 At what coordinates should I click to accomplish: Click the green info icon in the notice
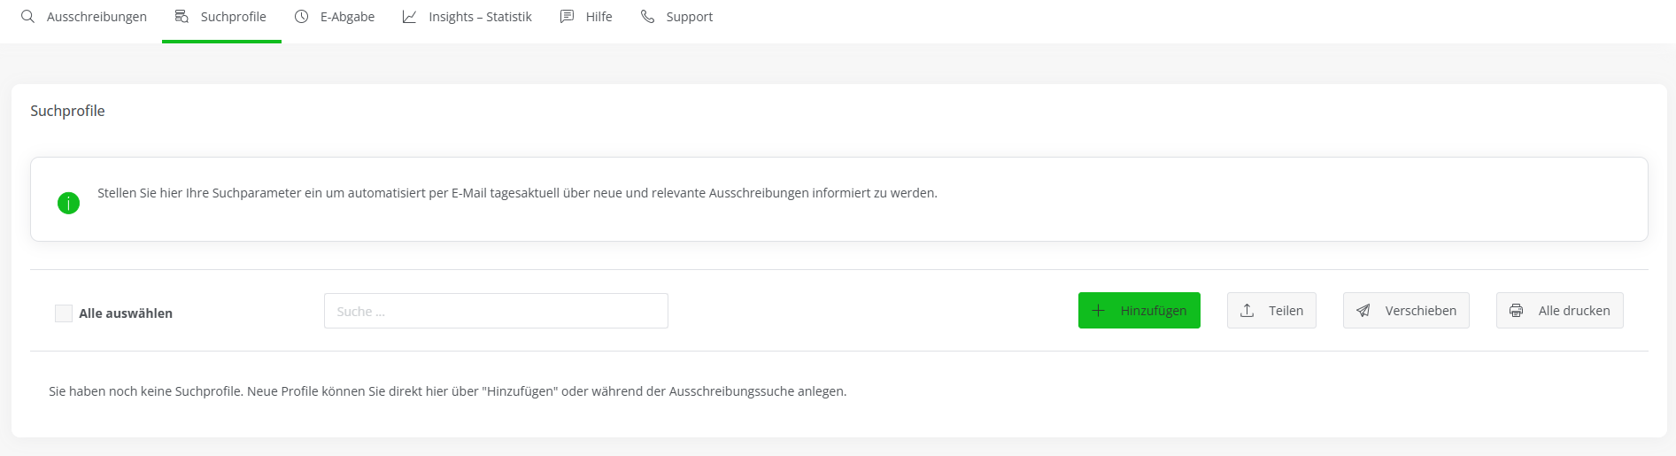point(68,203)
